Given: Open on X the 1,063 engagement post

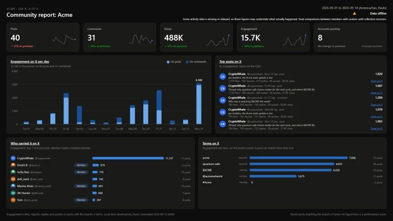Looking at the screenshot, I should tap(376, 129).
